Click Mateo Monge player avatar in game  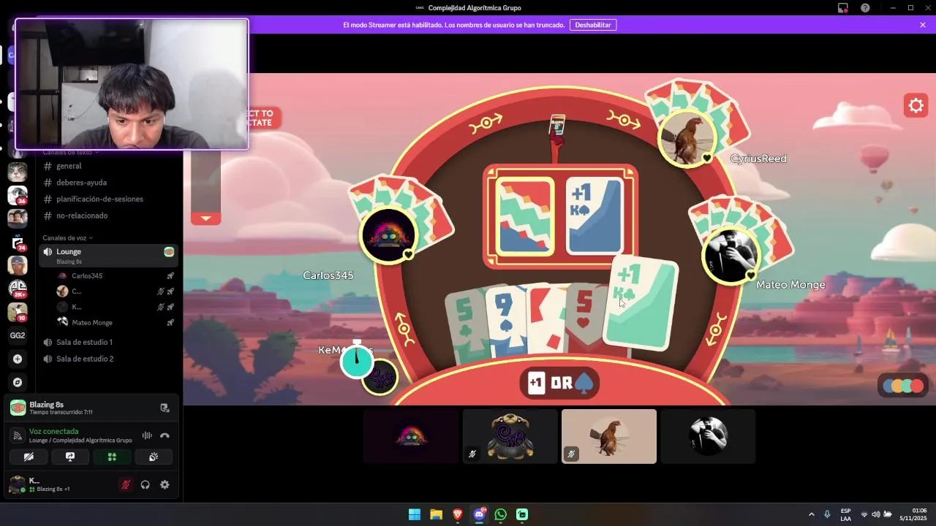(731, 255)
